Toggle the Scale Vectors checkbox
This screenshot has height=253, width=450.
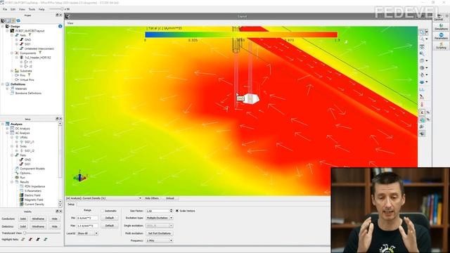(177, 211)
